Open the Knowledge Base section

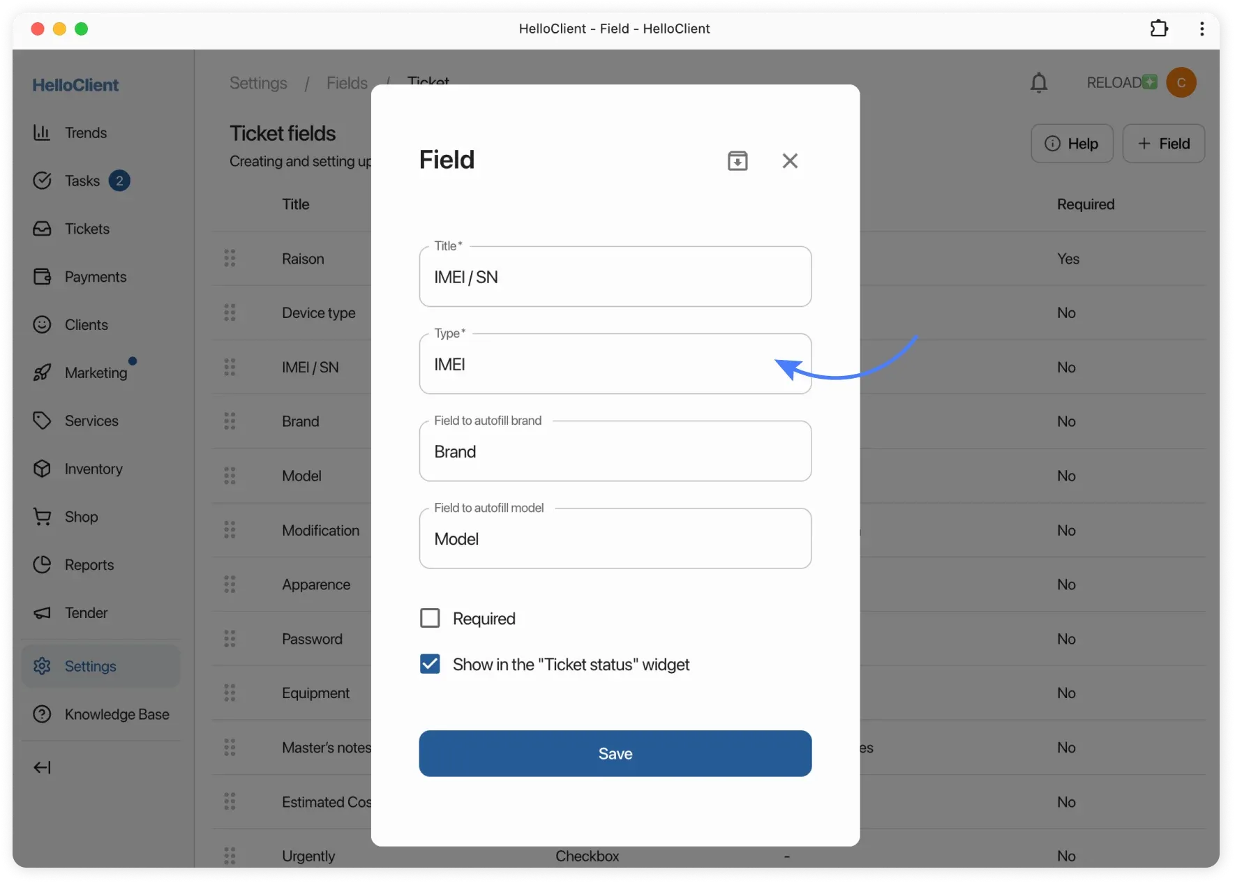point(117,714)
